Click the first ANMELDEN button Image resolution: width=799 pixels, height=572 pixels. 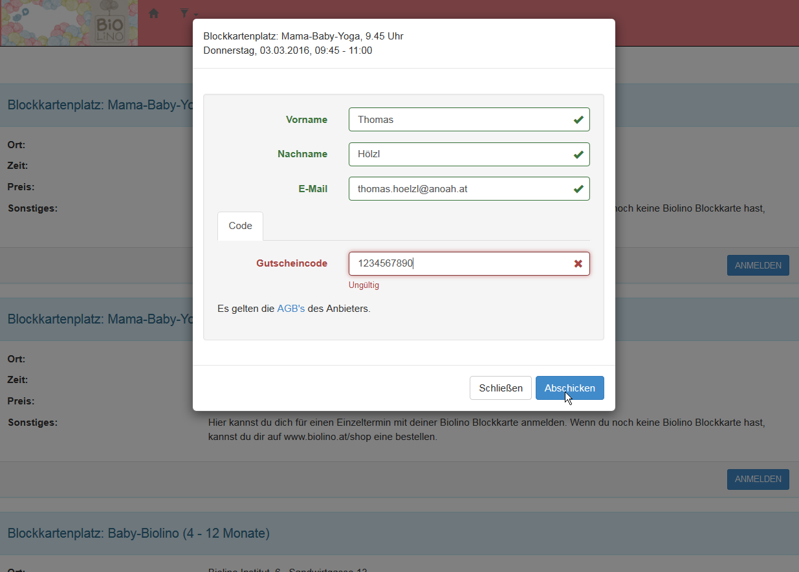pyautogui.click(x=758, y=265)
